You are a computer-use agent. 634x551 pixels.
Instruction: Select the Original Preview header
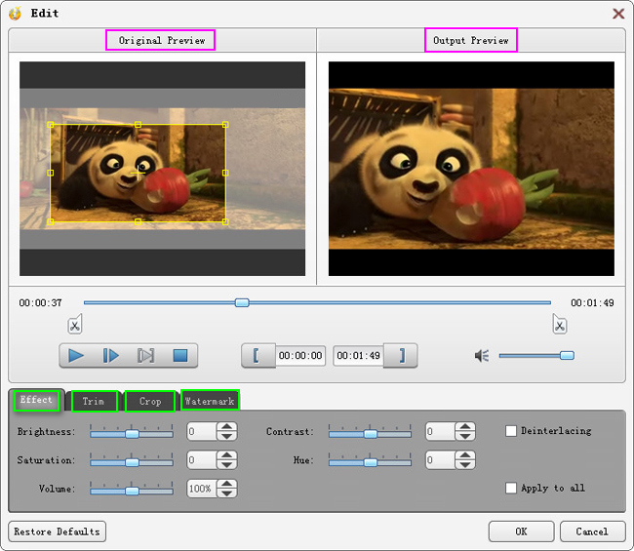(x=160, y=40)
